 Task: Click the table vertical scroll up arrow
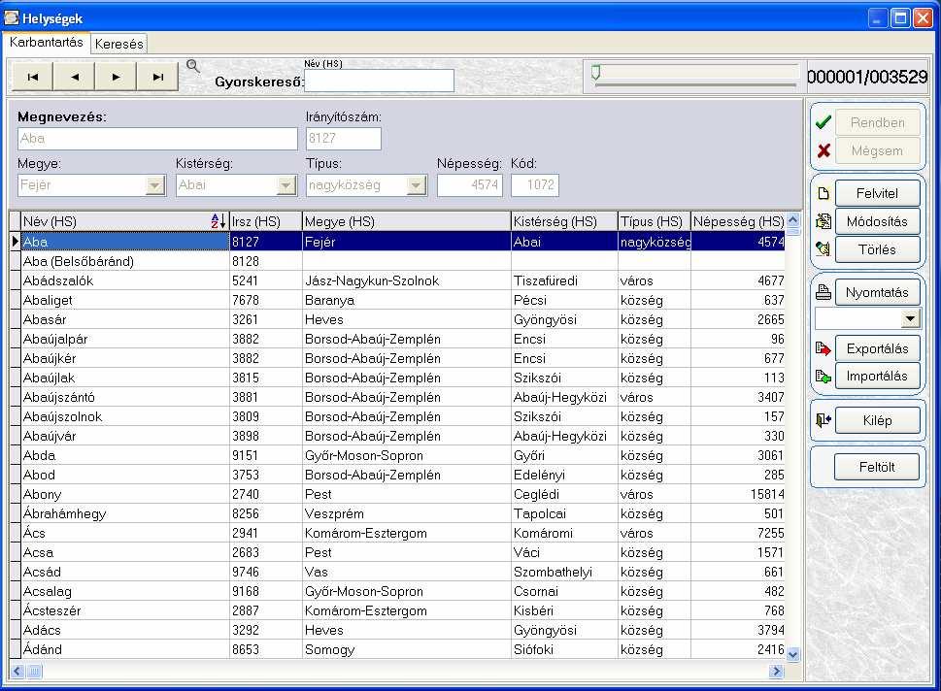792,219
